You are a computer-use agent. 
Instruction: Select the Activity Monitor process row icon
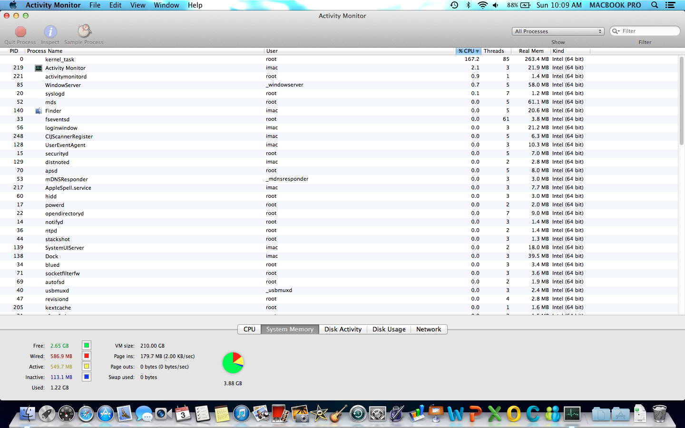(x=39, y=68)
